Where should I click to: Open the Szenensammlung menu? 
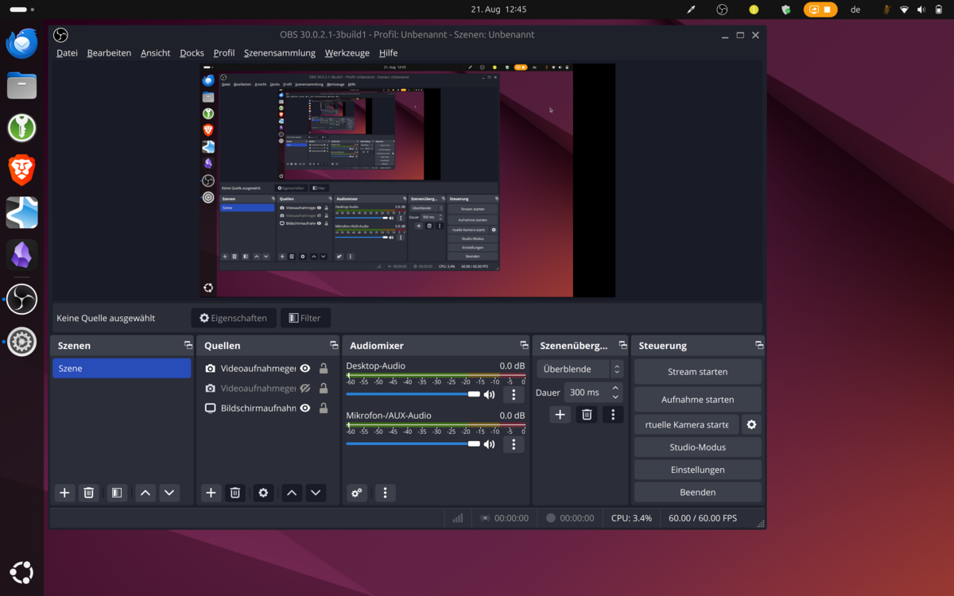[x=279, y=52]
